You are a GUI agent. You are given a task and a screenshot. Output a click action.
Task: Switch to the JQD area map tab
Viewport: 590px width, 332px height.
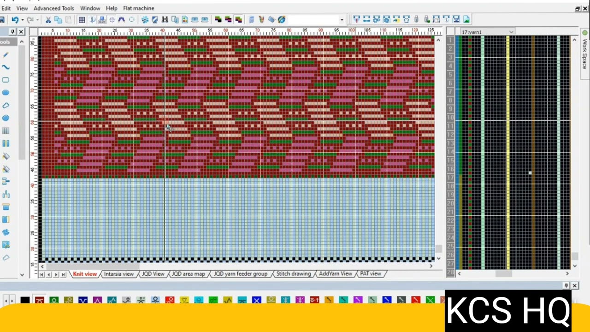tap(188, 274)
